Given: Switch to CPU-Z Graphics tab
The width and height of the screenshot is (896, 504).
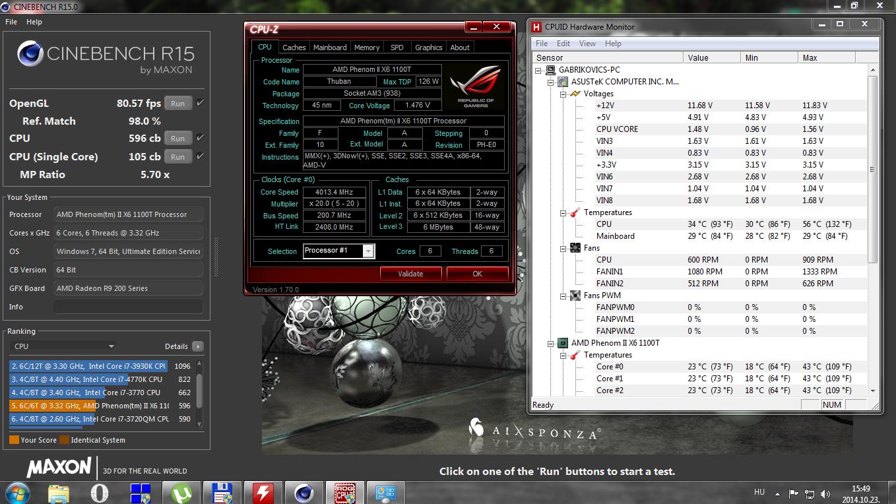Looking at the screenshot, I should click(x=428, y=47).
